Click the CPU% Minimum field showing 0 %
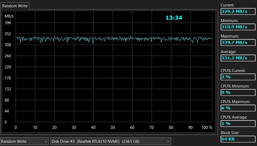This screenshot has width=257, height=146. 238,93
